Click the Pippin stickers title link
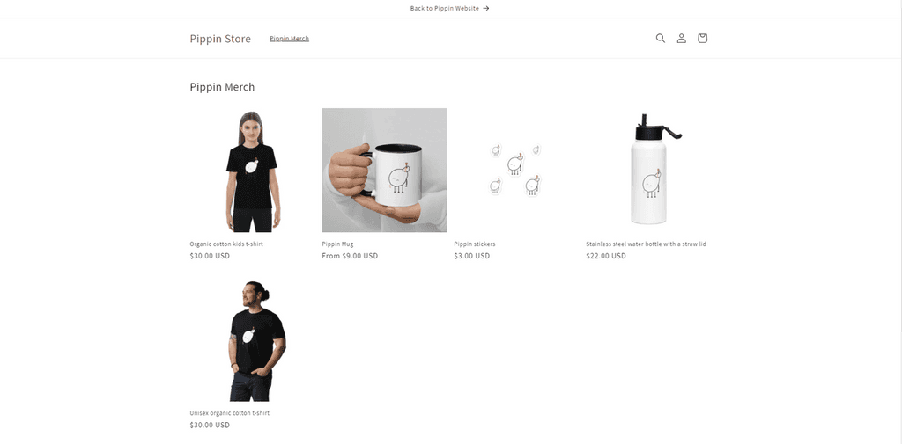Viewport: 902px width, 444px height. coord(475,244)
